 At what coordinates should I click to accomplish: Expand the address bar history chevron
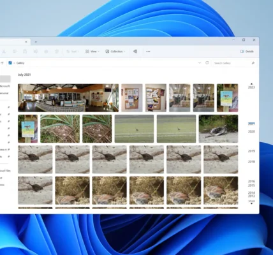click(200, 63)
